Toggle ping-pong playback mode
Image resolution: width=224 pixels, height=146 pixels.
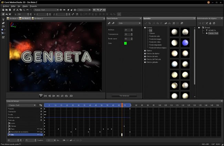62,96
